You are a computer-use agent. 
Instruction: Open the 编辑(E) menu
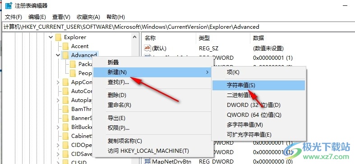click(37, 17)
